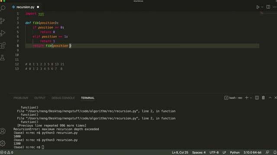Kill terminal with the trash icon
277x155 pixels.
[263, 98]
